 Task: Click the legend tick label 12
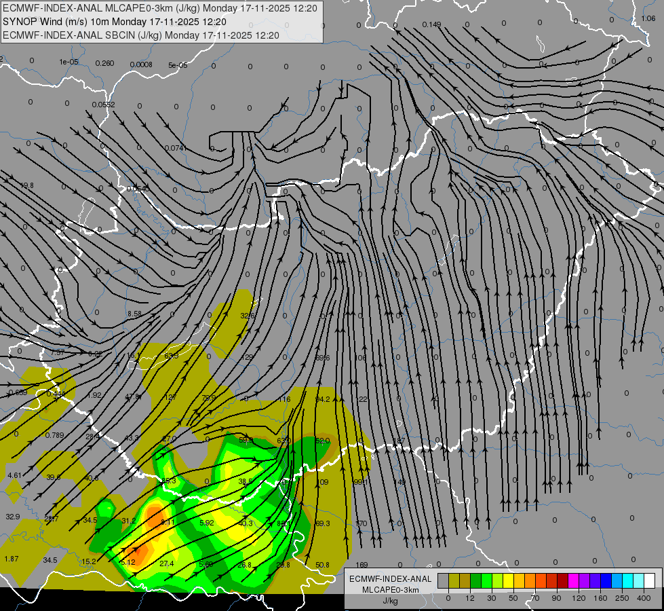point(469,598)
